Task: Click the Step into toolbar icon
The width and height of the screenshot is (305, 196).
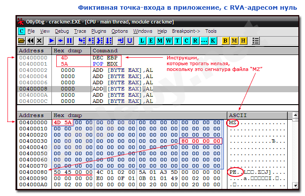Action: tap(82, 41)
